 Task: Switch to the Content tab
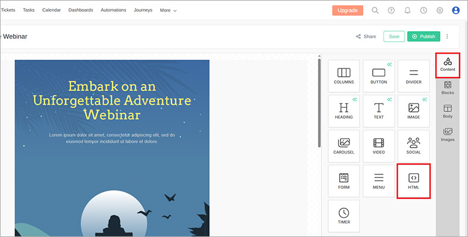click(447, 65)
